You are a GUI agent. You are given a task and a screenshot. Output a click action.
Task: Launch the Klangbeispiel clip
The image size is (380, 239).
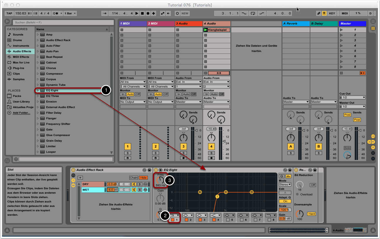point(205,30)
